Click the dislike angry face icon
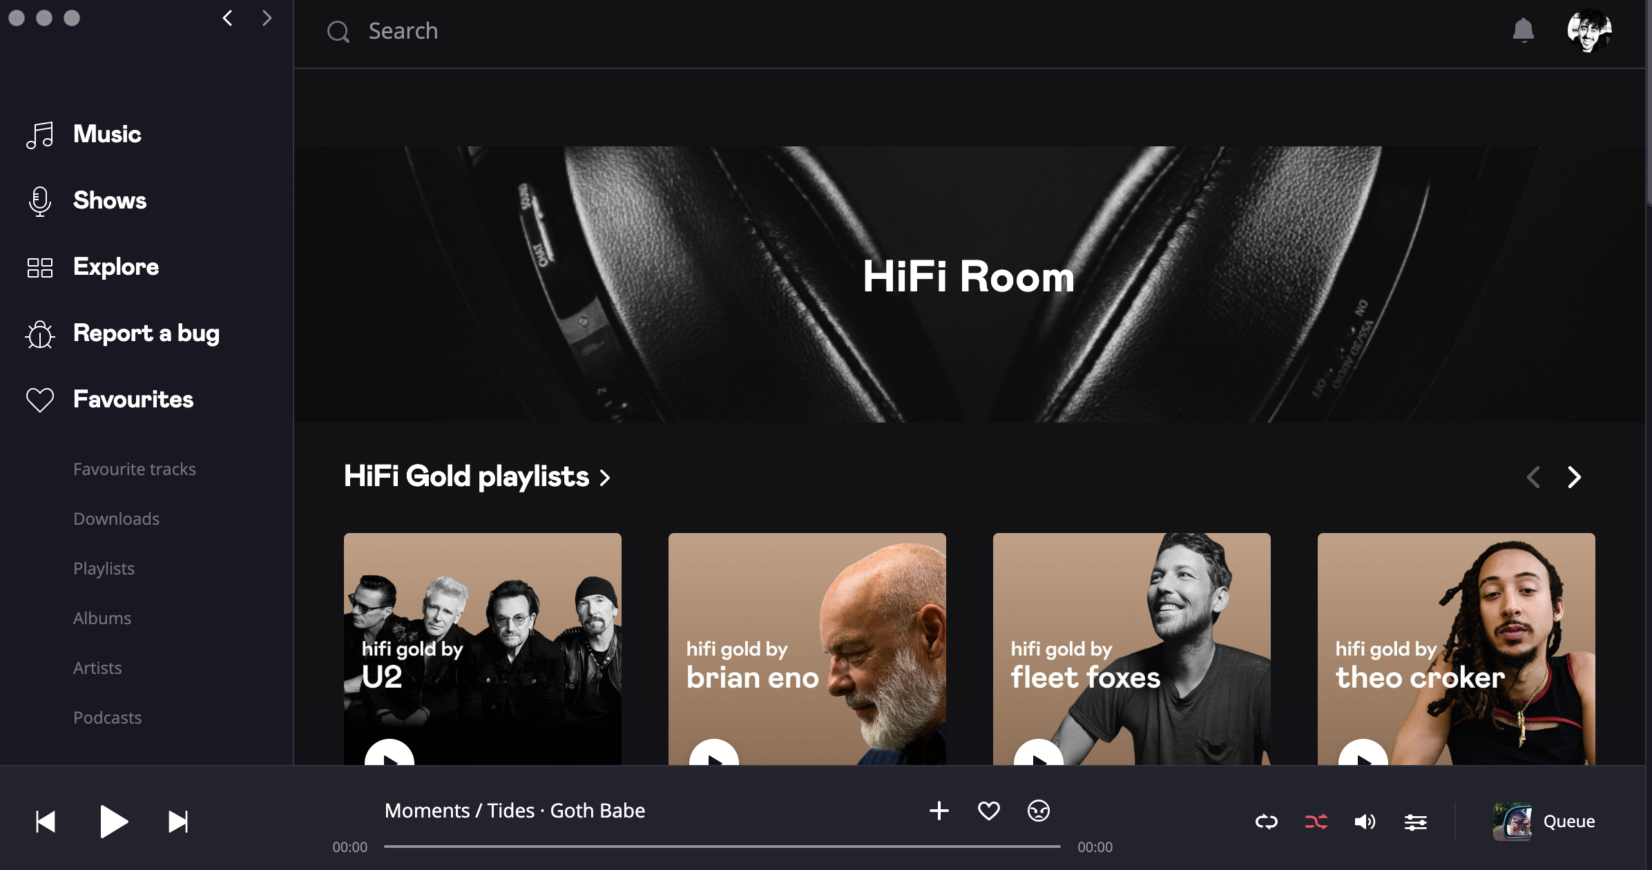Viewport: 1652px width, 870px height. pyautogui.click(x=1039, y=811)
